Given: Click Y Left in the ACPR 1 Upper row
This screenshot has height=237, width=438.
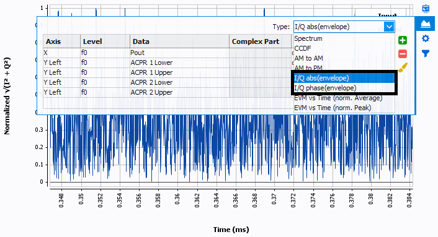Looking at the screenshot, I should 62,72.
